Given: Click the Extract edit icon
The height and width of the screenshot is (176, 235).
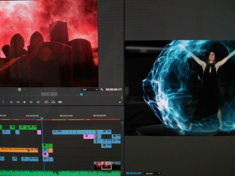Looking at the screenshot, I should pos(53,102).
